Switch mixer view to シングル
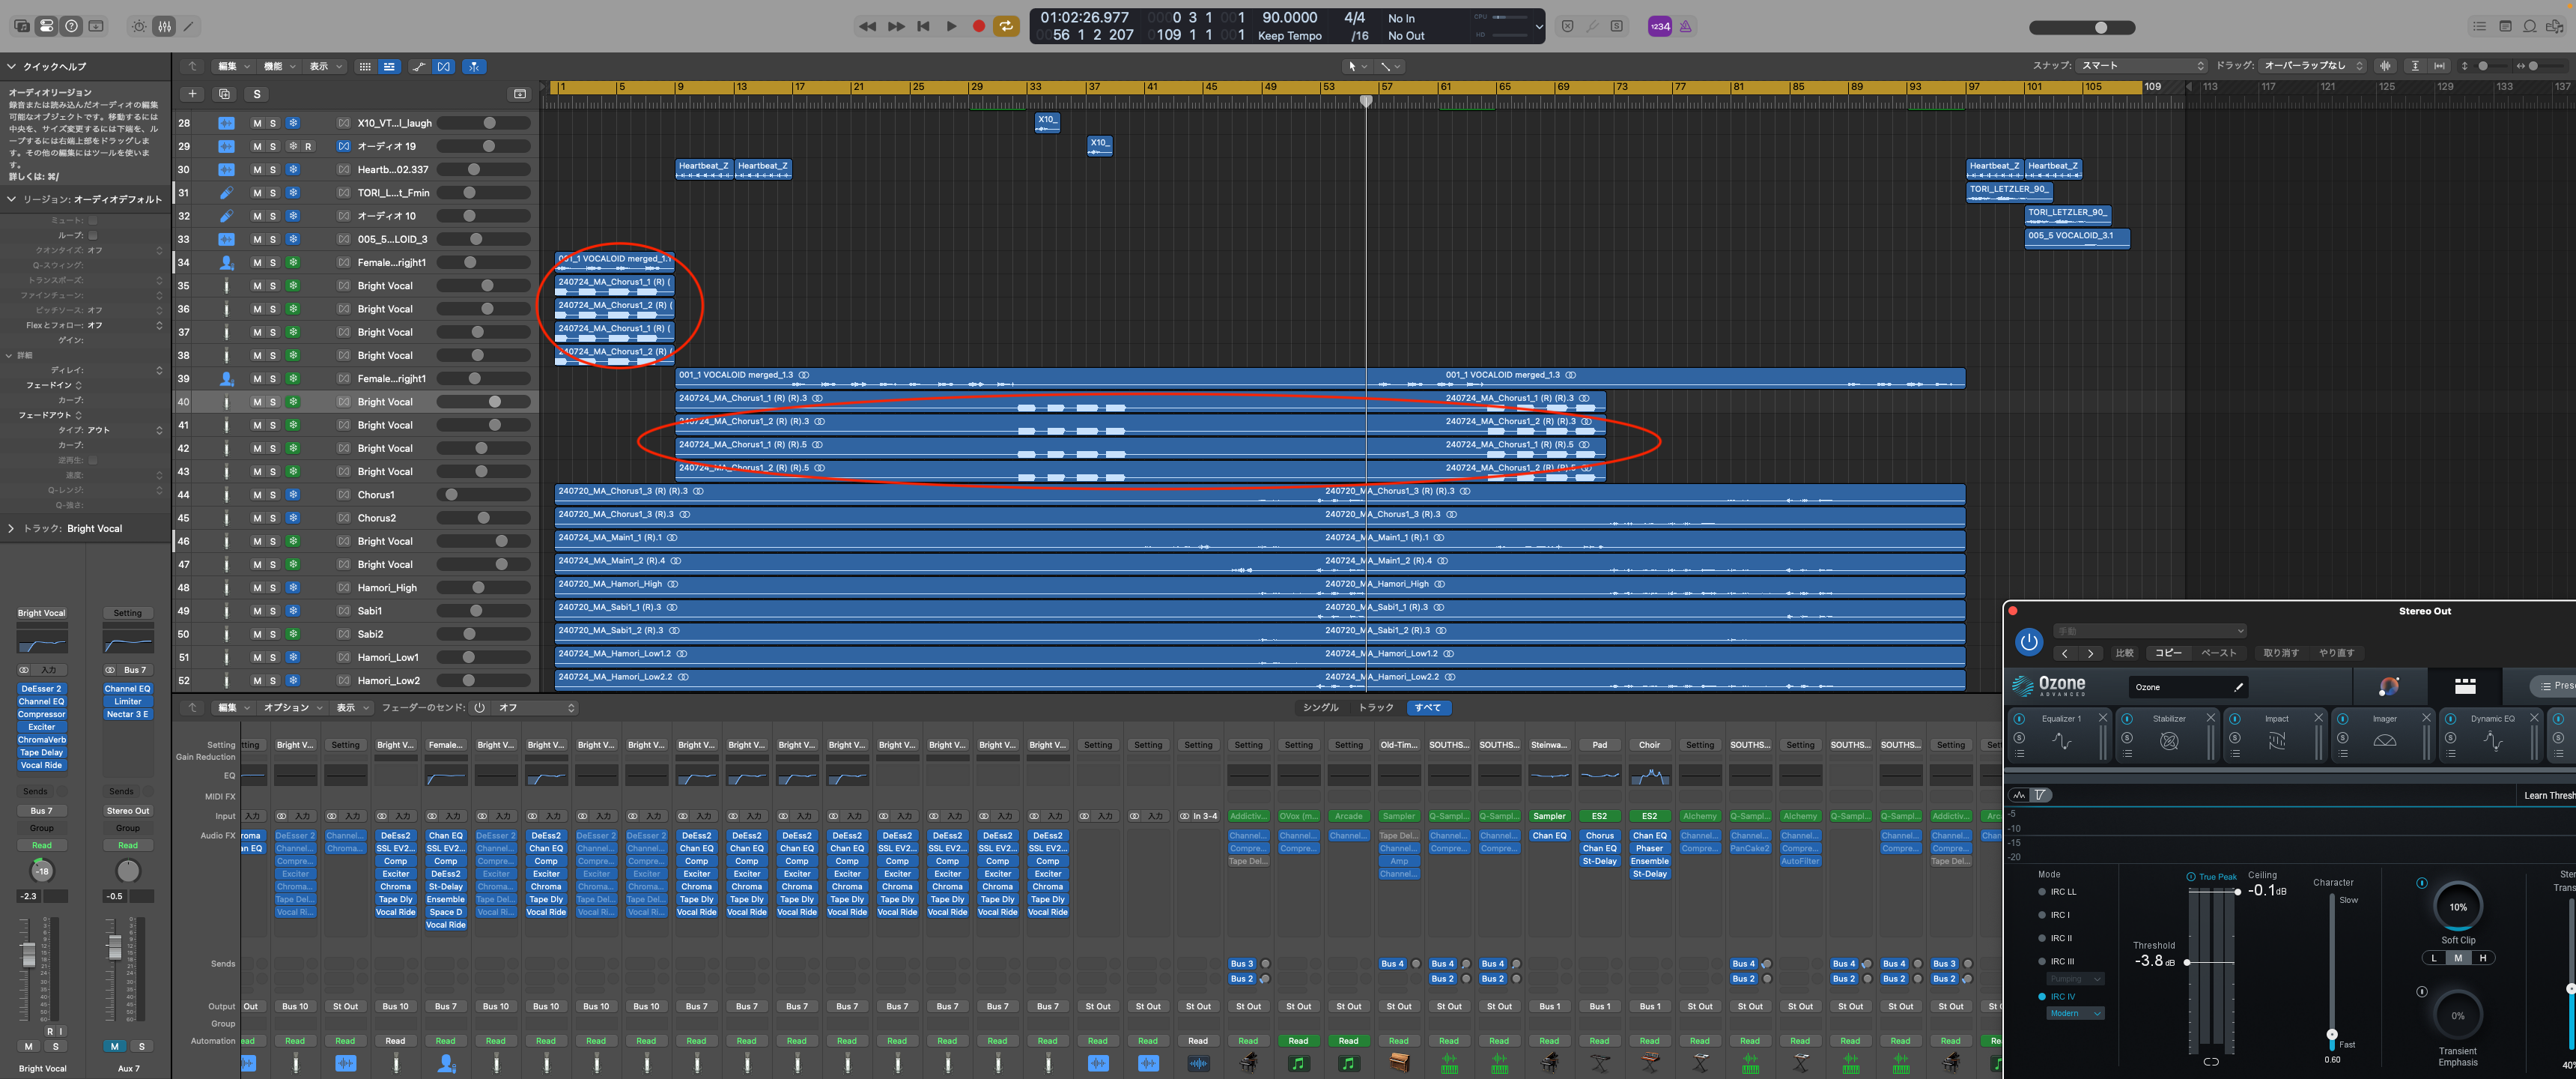This screenshot has width=2576, height=1079. tap(1320, 707)
